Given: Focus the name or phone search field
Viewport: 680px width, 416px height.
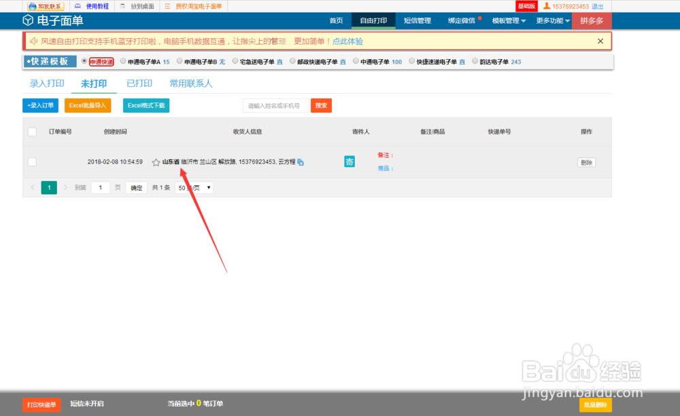Looking at the screenshot, I should pos(276,106).
